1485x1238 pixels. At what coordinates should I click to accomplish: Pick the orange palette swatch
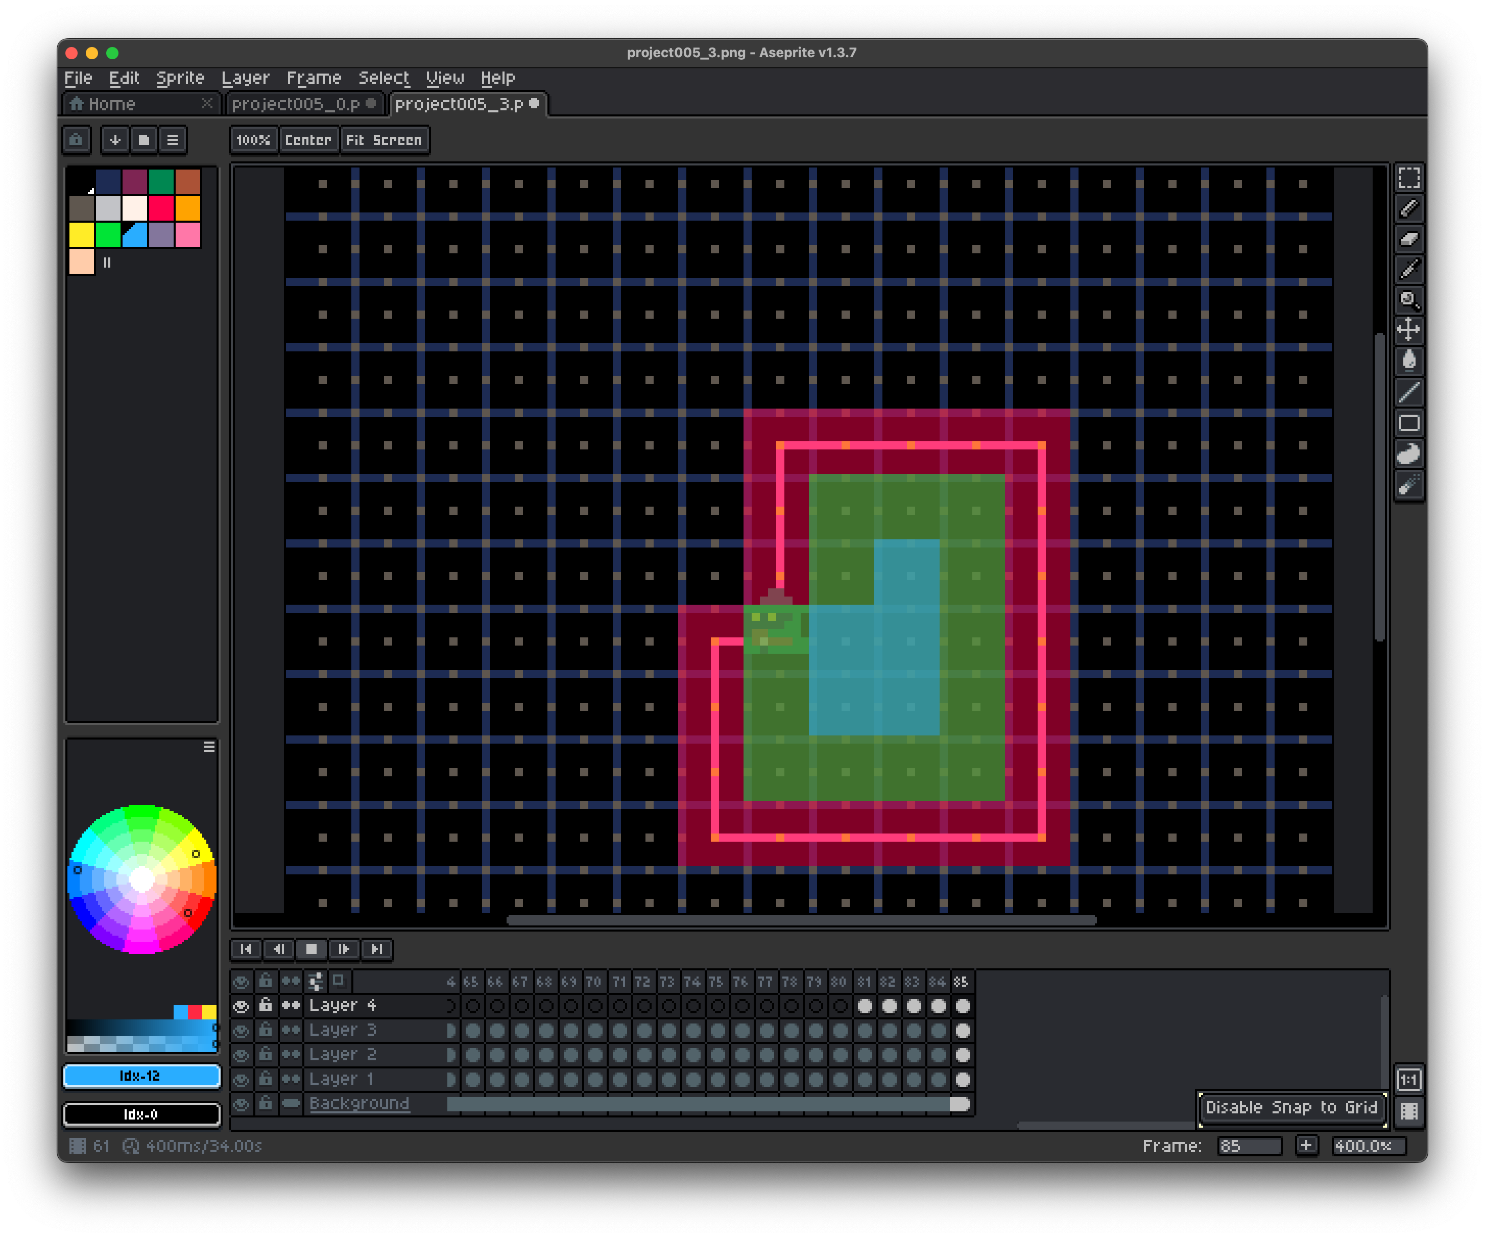click(188, 209)
